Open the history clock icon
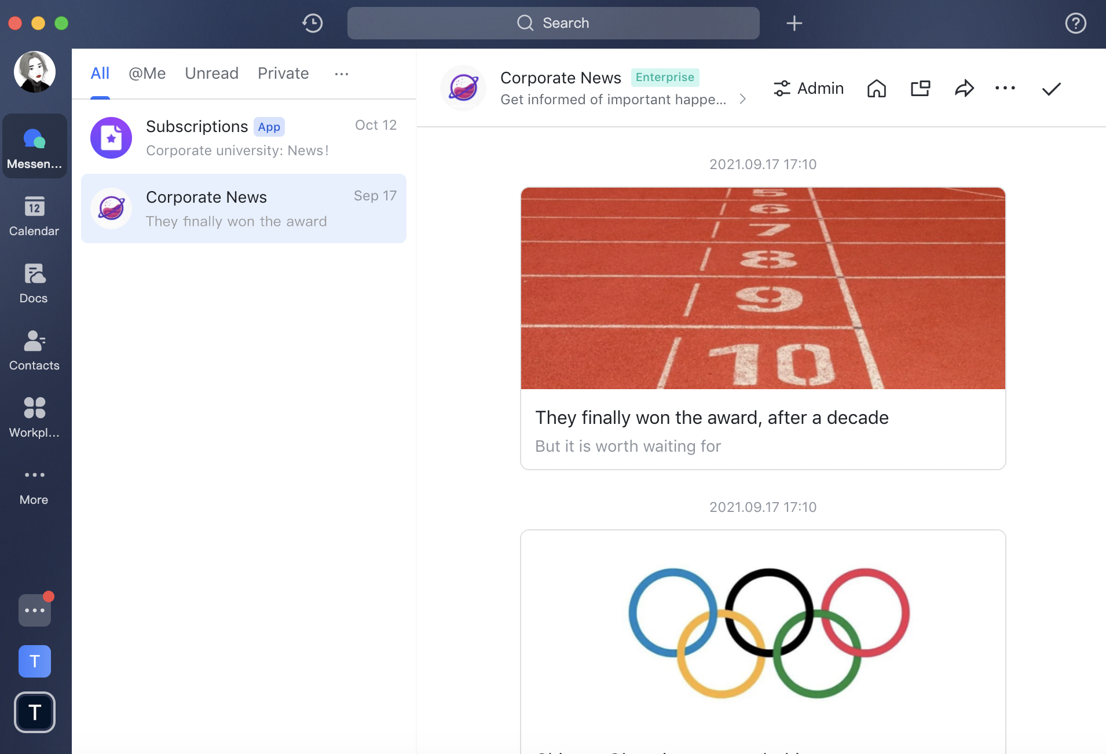Screen dimensions: 1106x754 pos(313,23)
